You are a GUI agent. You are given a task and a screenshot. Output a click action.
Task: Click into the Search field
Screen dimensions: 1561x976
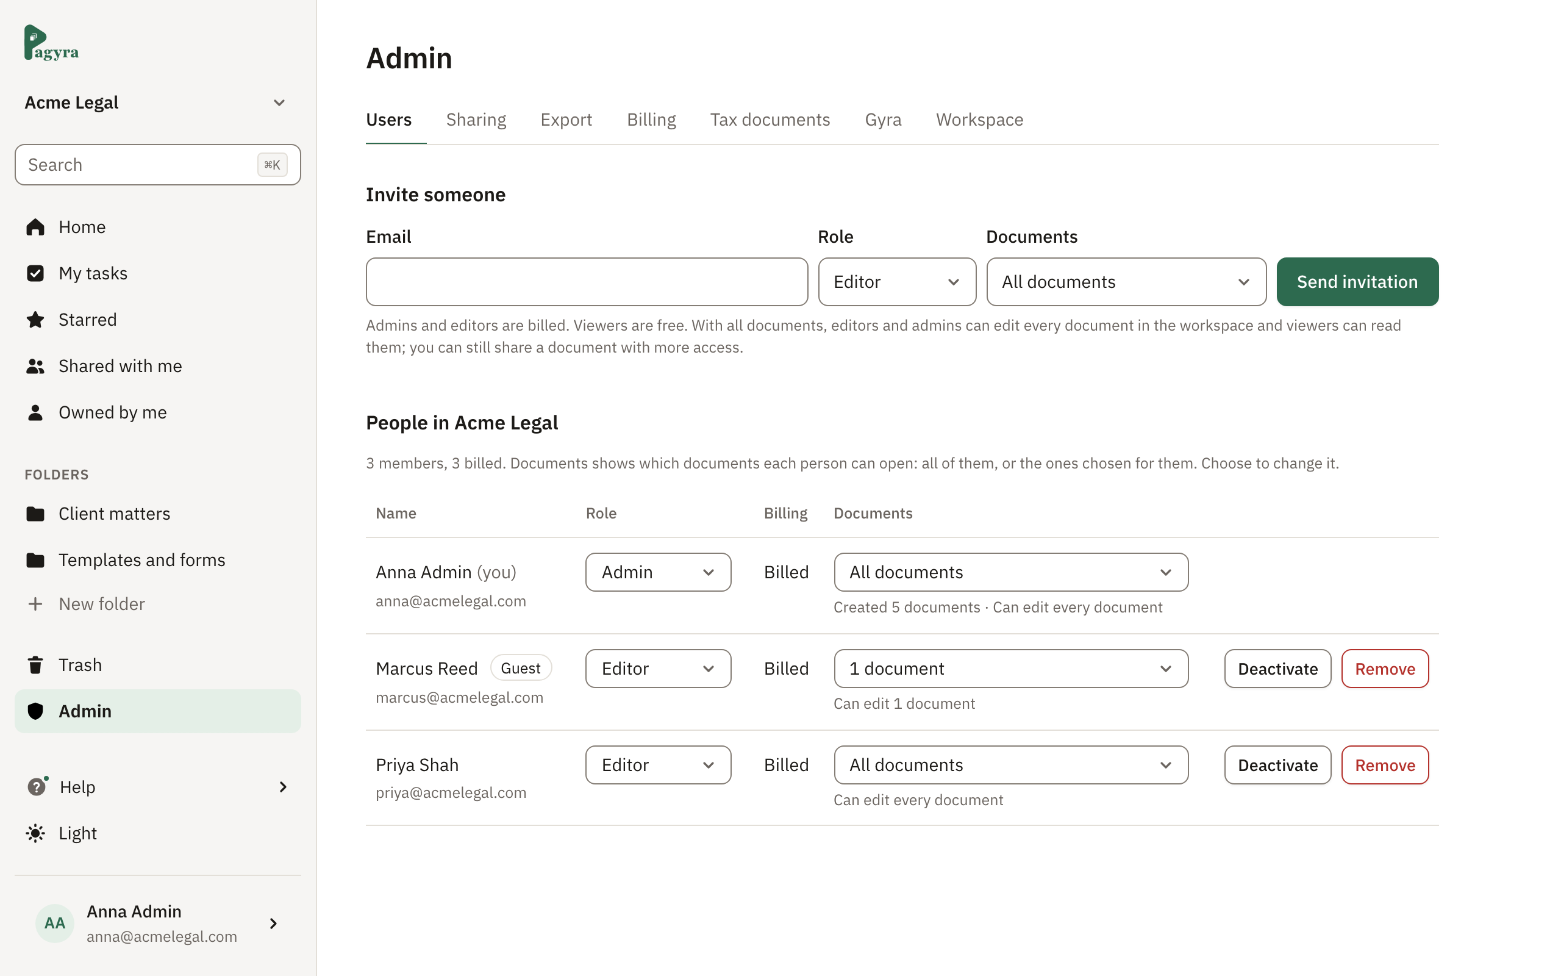pos(157,165)
